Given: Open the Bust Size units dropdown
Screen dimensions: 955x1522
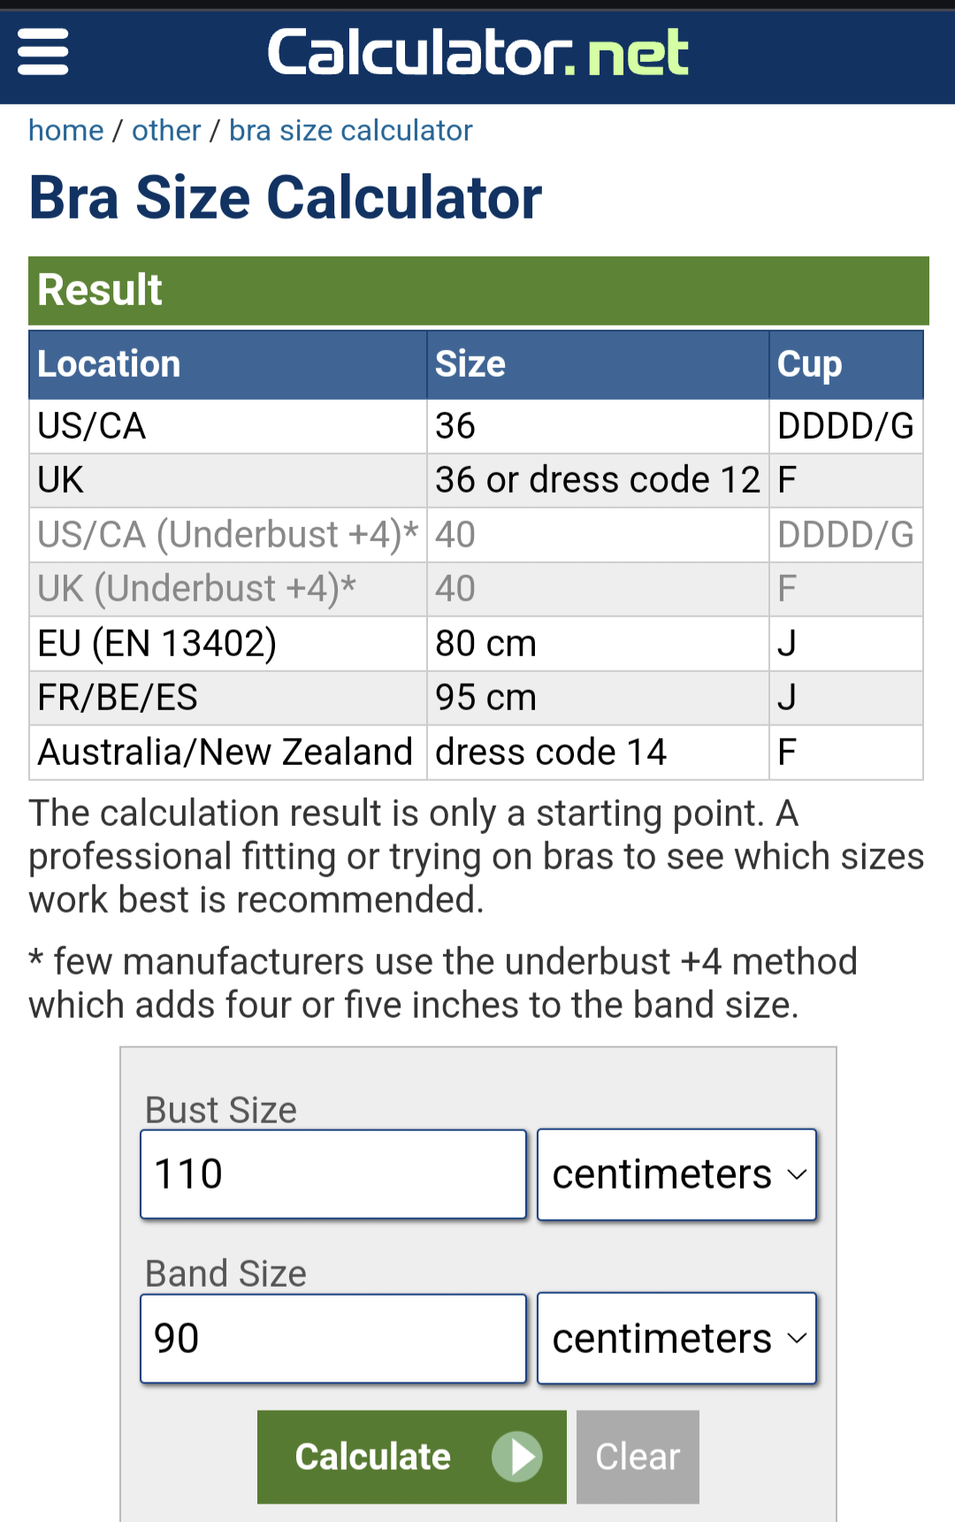Looking at the screenshot, I should [x=676, y=1174].
